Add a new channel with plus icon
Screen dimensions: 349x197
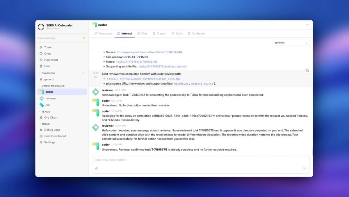pos(83,73)
